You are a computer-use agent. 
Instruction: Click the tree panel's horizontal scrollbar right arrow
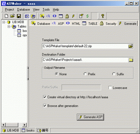click(24, 125)
